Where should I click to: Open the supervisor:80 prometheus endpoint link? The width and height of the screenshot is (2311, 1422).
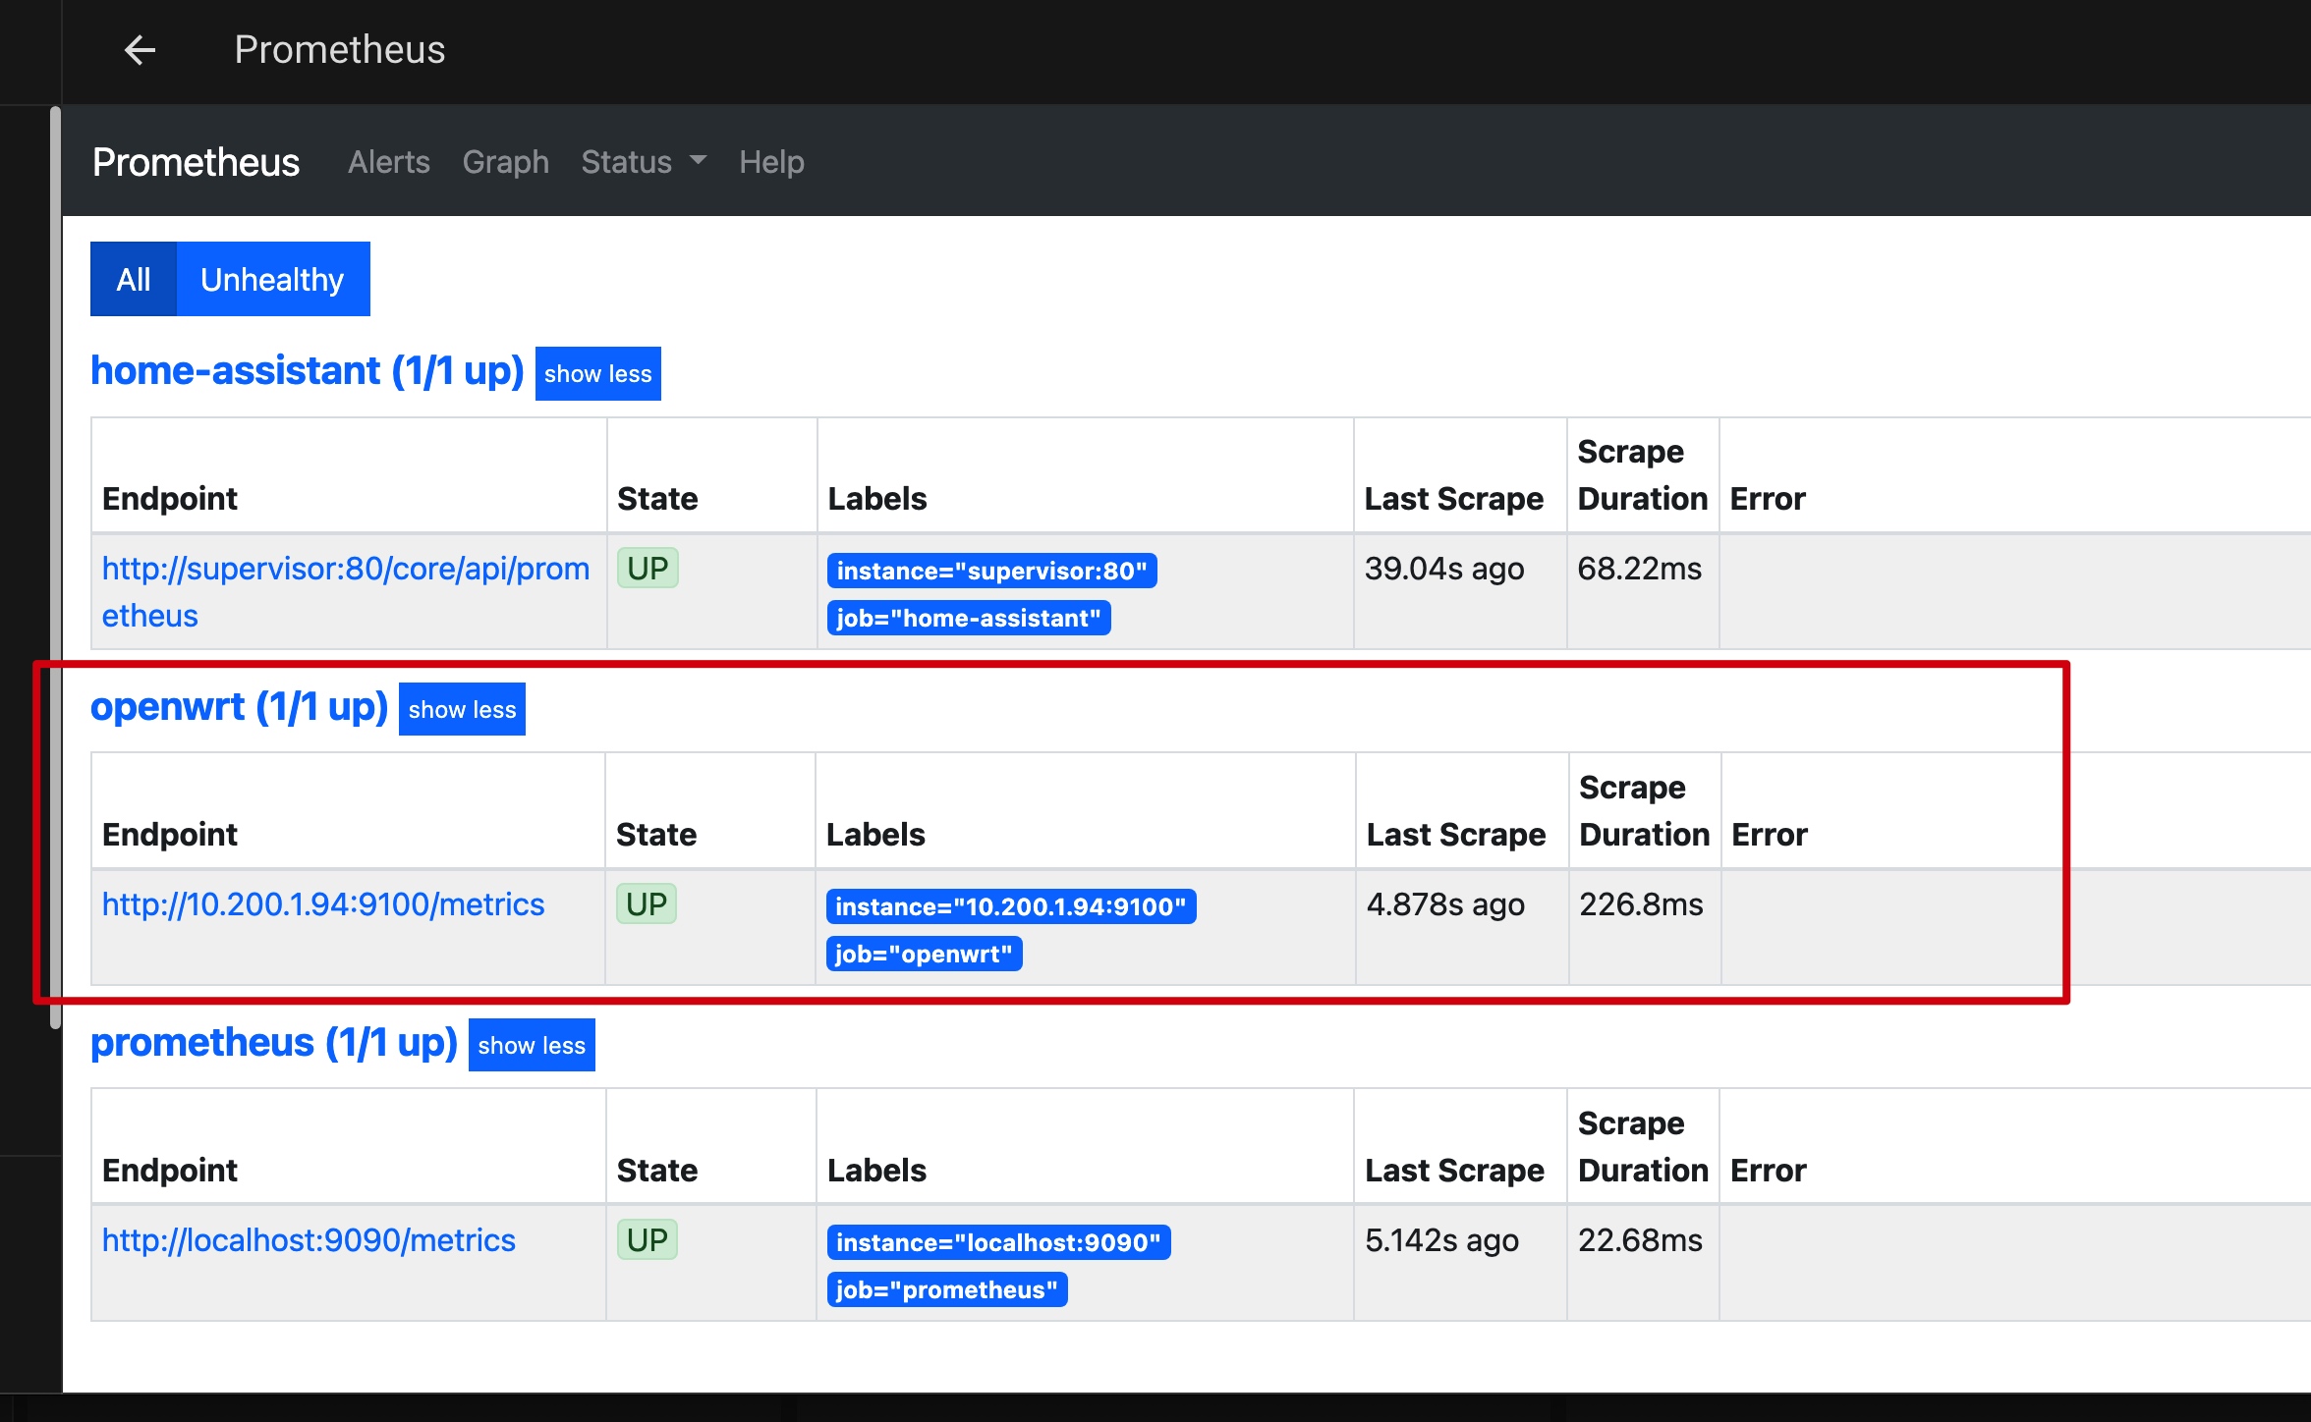345,570
